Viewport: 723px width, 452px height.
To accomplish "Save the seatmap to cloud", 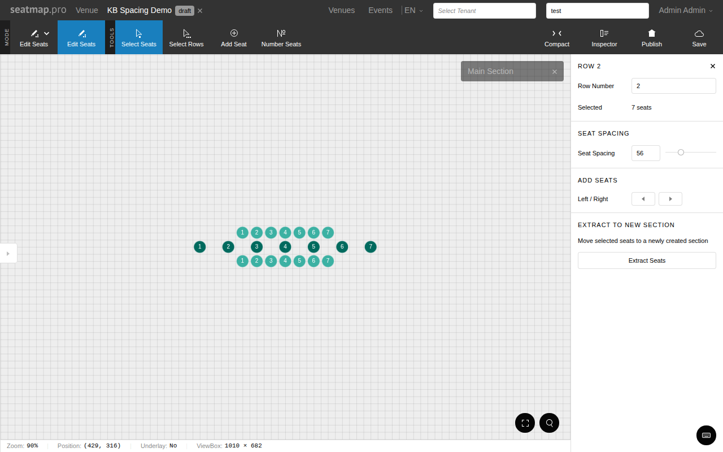I will (x=699, y=37).
